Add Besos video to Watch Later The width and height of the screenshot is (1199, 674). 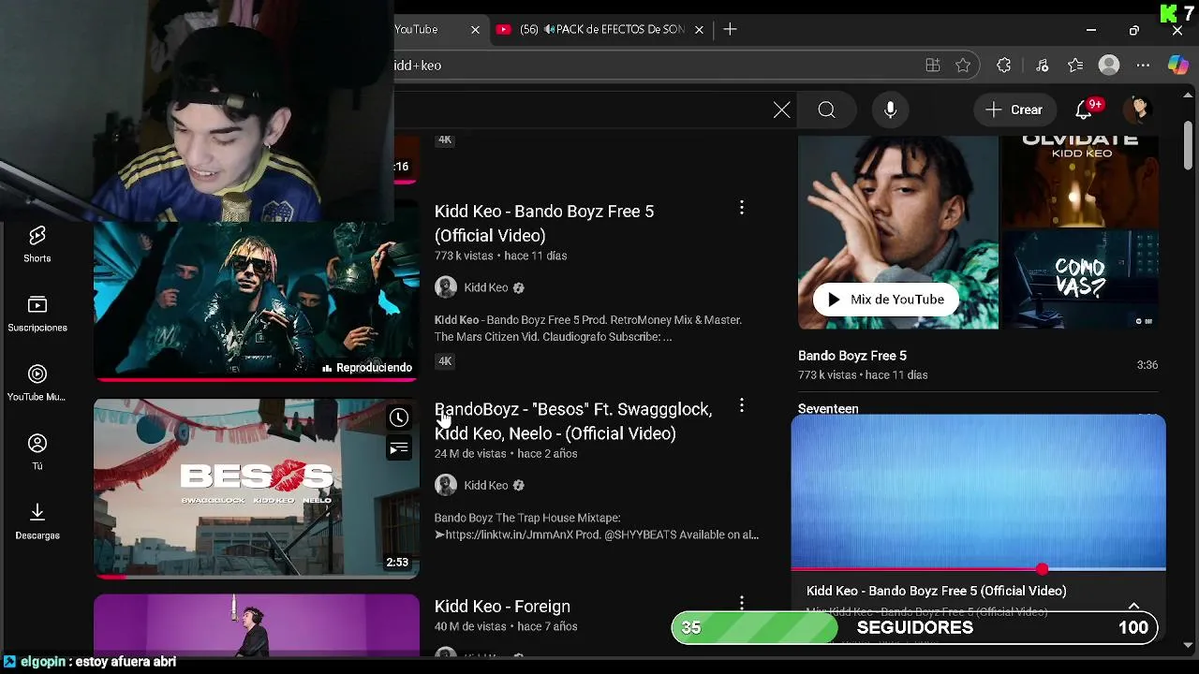[x=399, y=418]
